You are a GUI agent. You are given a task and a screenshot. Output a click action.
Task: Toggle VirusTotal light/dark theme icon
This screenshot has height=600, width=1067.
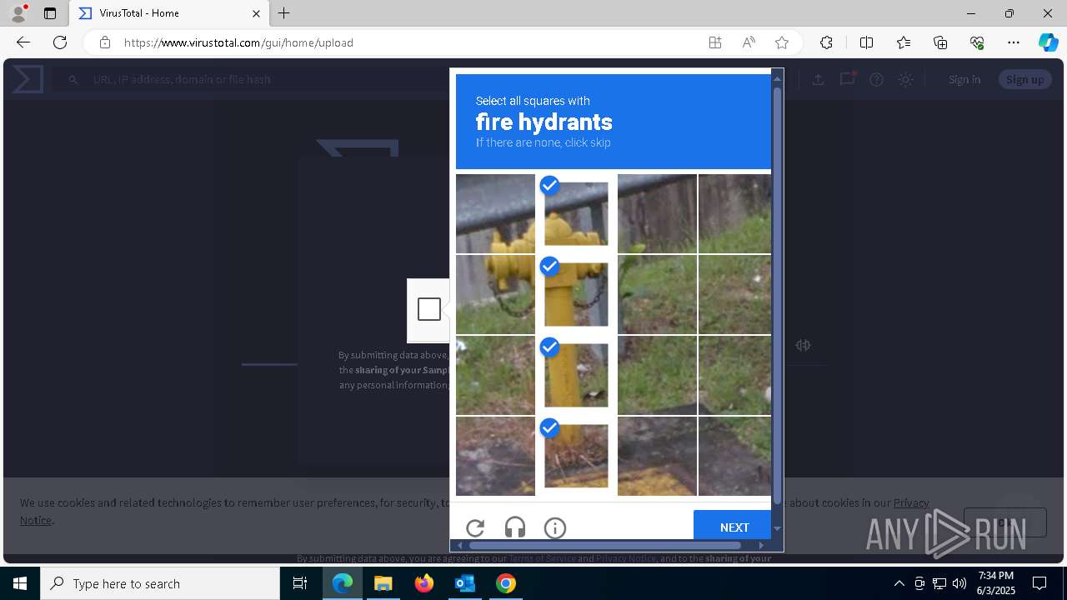click(x=905, y=79)
